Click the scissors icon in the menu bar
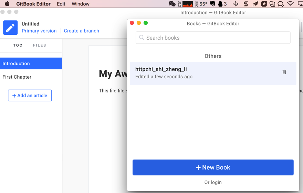The image size is (303, 193). 236,4
